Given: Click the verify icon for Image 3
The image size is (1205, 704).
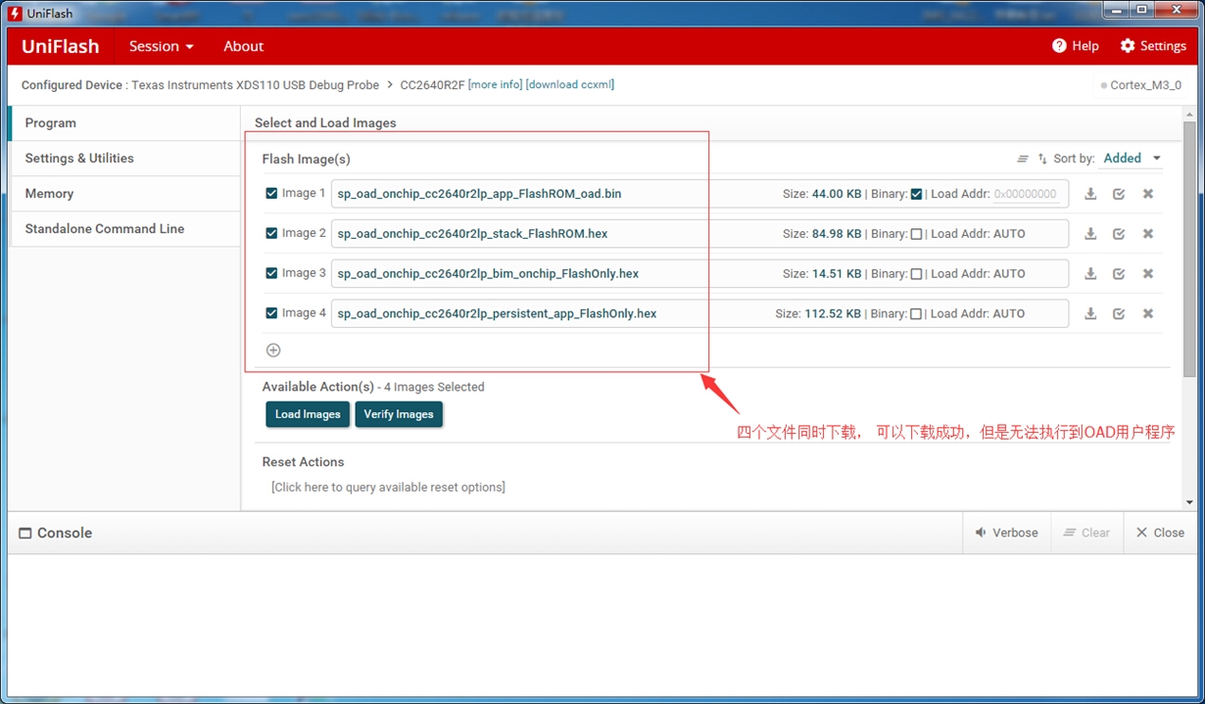Looking at the screenshot, I should pyautogui.click(x=1119, y=274).
